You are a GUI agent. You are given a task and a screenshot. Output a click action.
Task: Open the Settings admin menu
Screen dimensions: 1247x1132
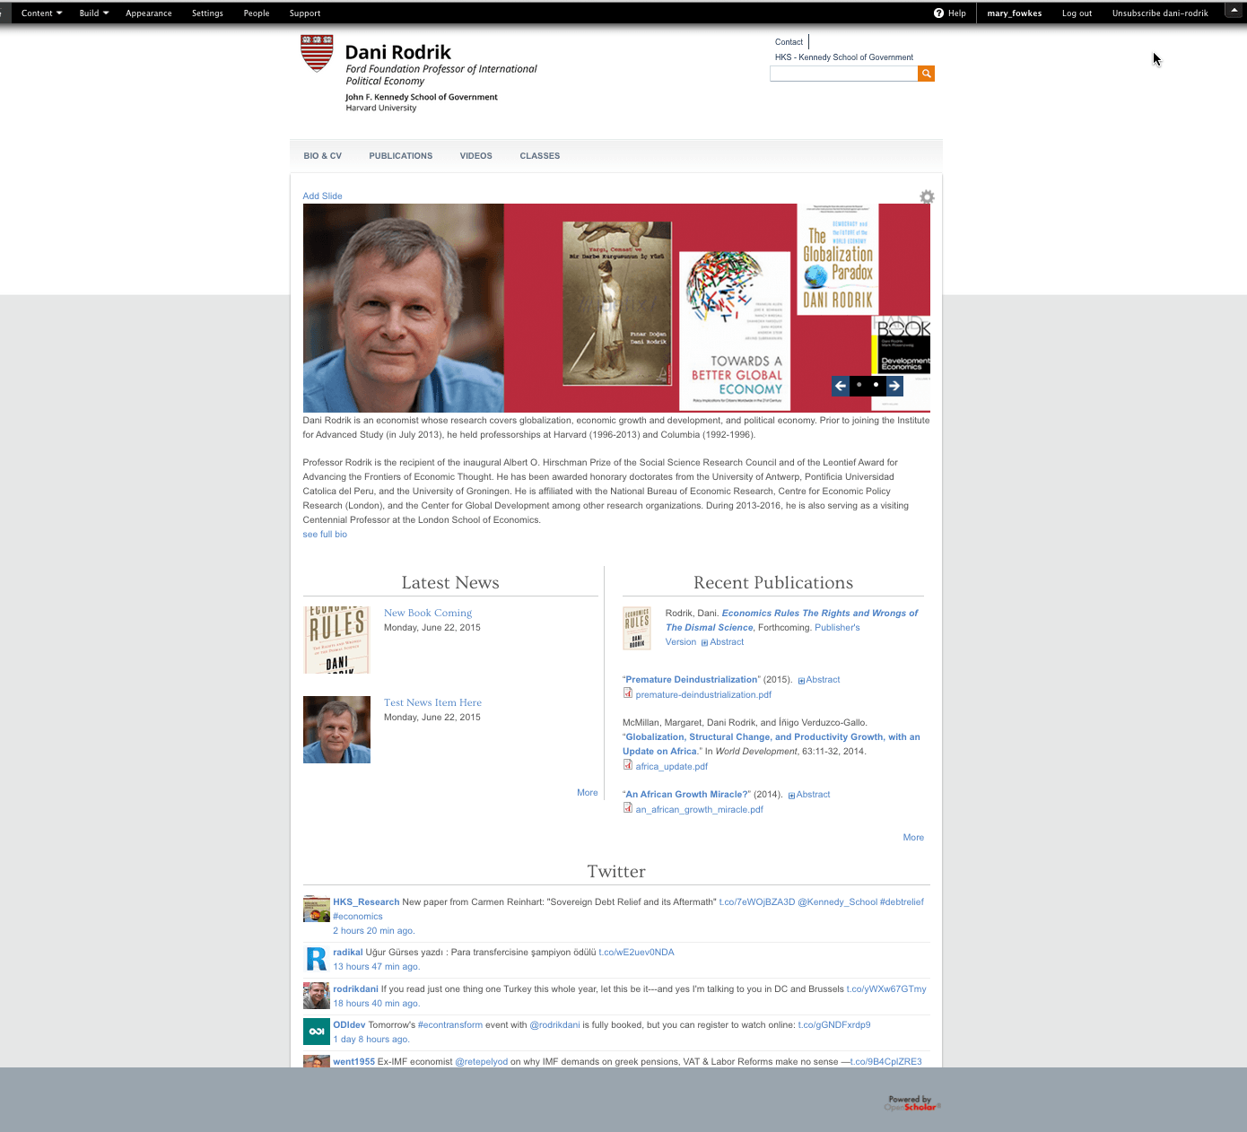tap(207, 13)
